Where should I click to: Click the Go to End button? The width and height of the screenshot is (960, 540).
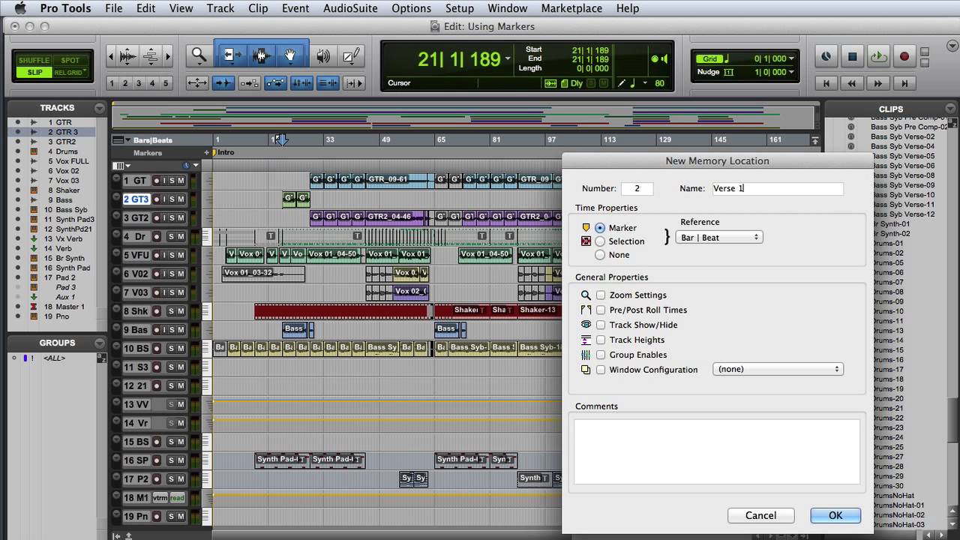pyautogui.click(x=904, y=83)
